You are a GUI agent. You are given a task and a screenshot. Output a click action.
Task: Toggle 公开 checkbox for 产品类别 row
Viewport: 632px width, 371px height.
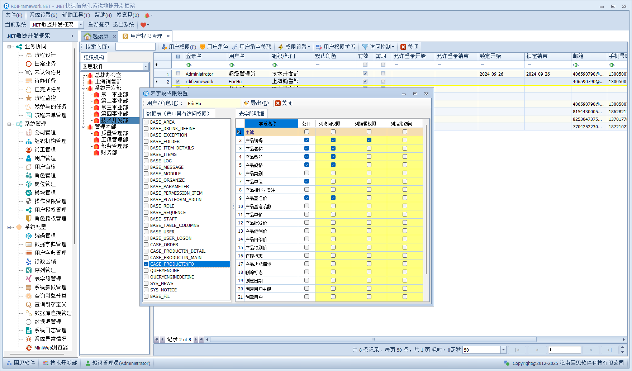307,173
